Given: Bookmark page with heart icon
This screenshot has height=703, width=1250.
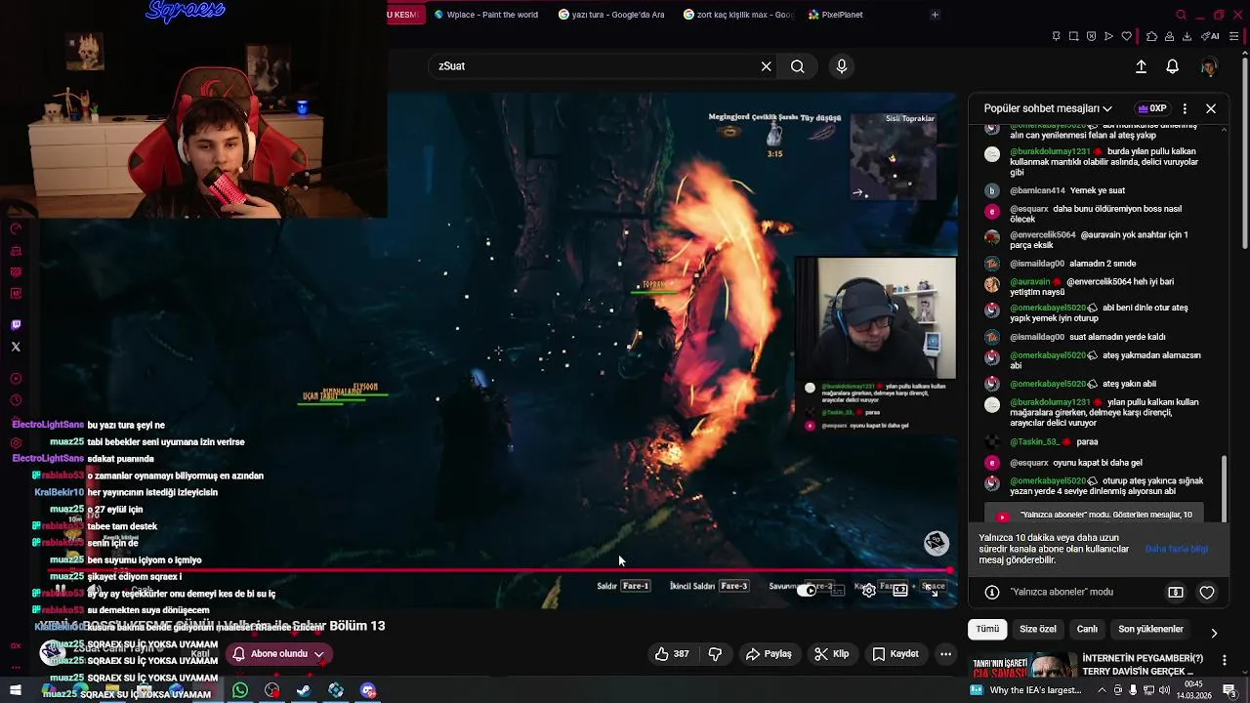Looking at the screenshot, I should 1126,36.
